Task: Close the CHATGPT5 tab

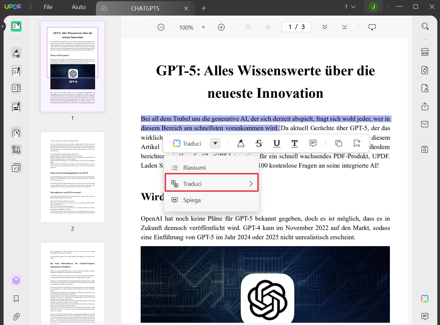Action: 186,8
